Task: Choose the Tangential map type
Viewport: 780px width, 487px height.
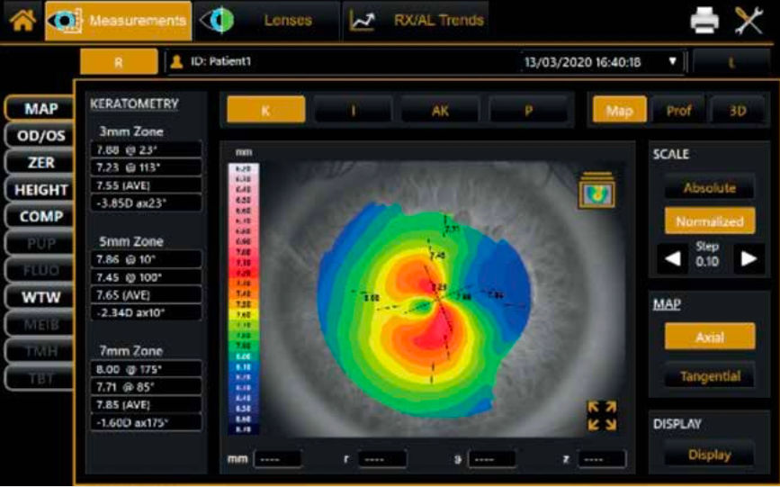Action: pyautogui.click(x=710, y=376)
